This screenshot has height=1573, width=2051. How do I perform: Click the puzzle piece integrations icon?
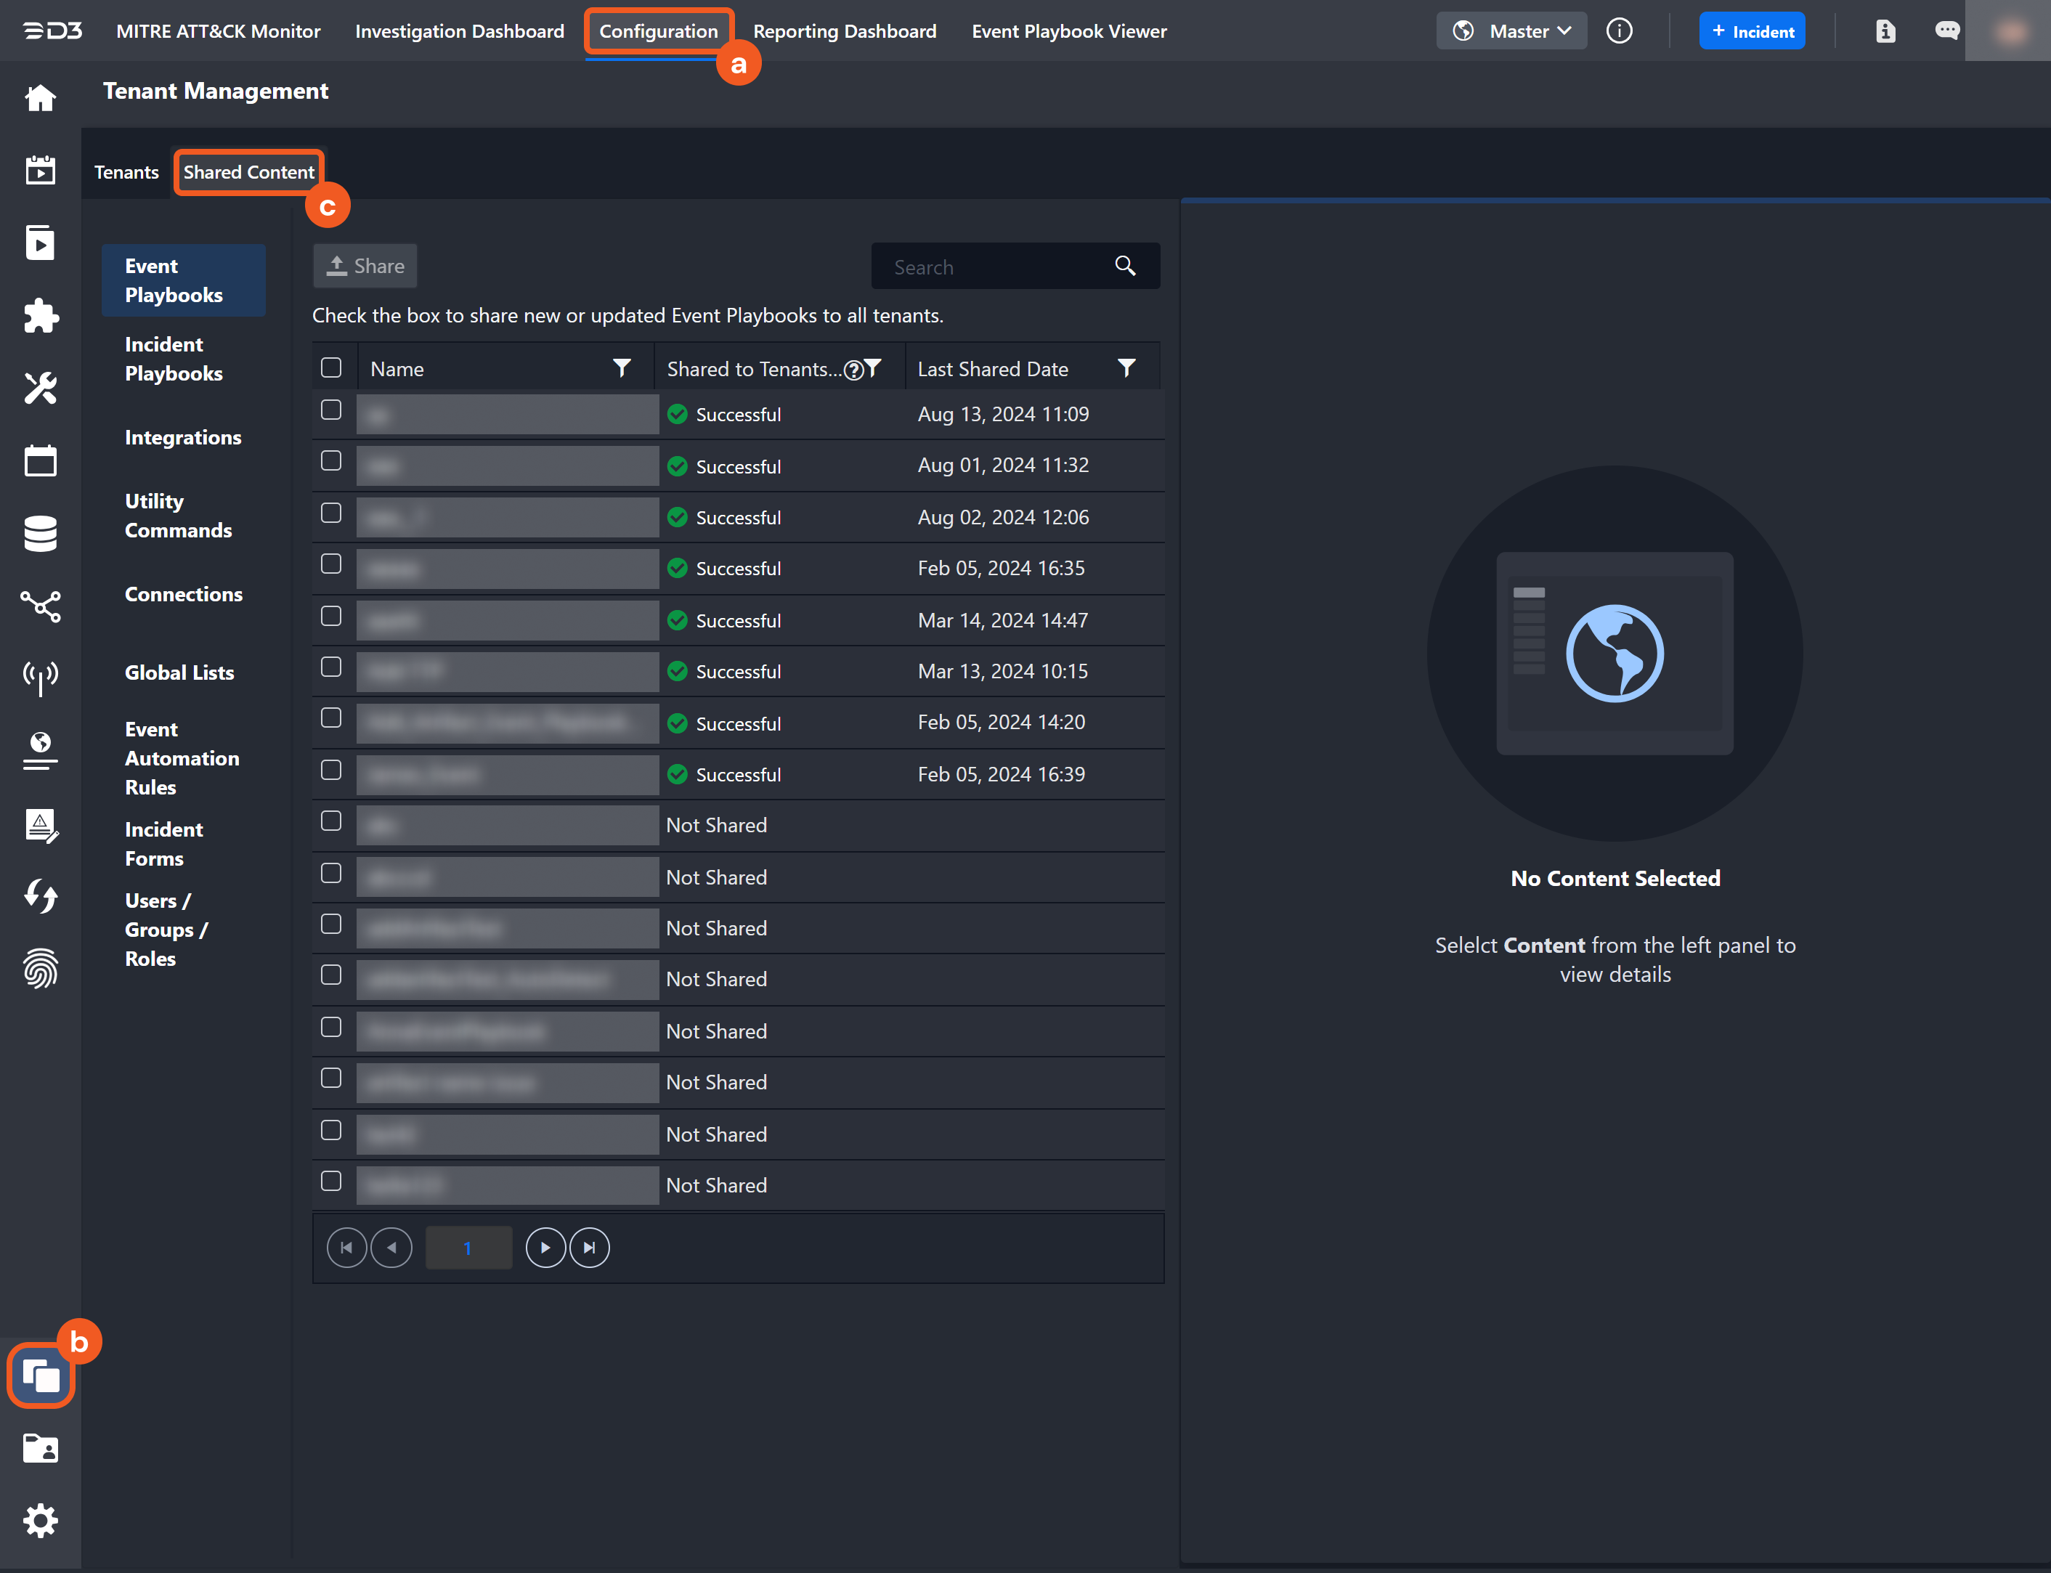[x=40, y=315]
